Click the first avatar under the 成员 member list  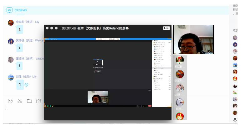235,38
